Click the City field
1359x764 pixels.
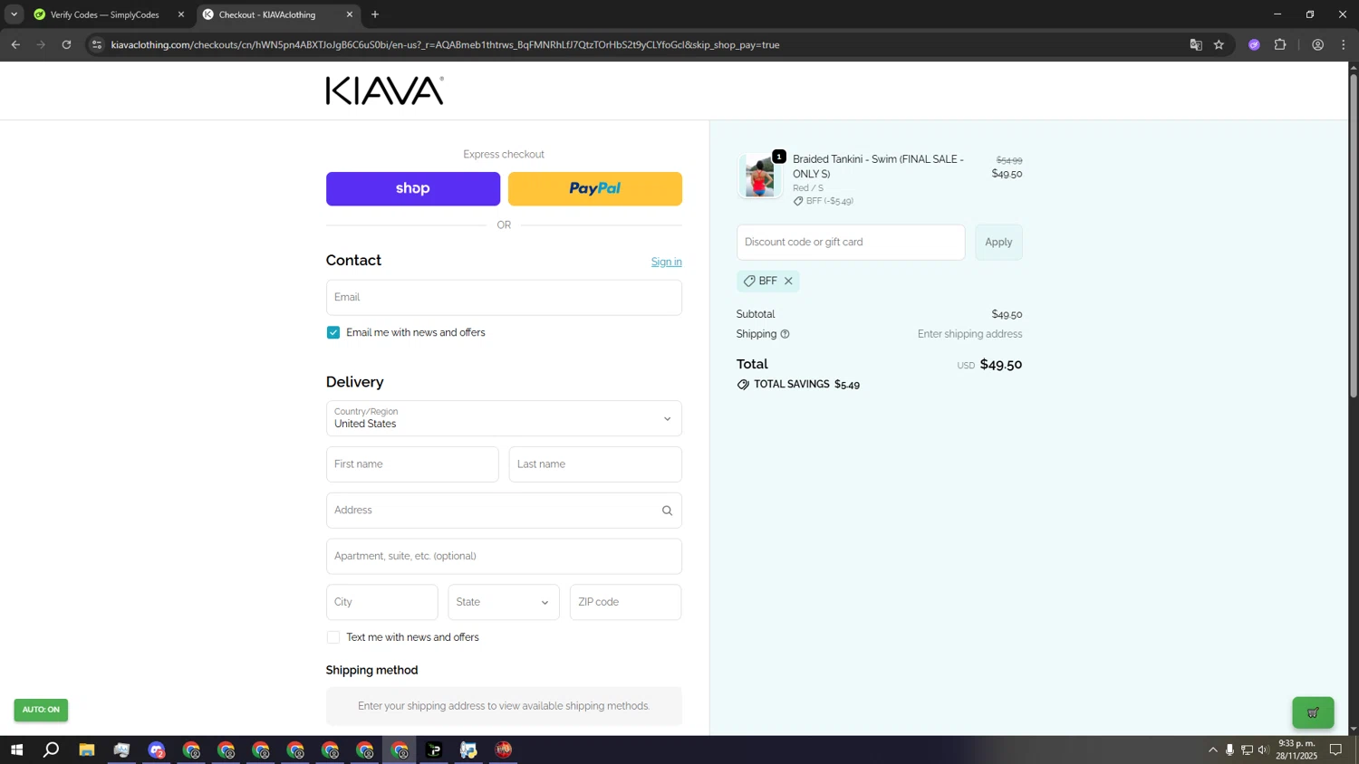[x=382, y=602]
